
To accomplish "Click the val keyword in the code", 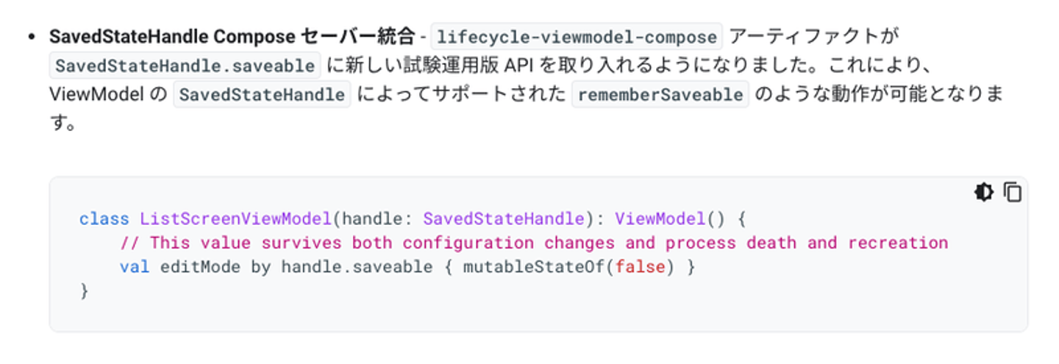I will click(x=134, y=267).
